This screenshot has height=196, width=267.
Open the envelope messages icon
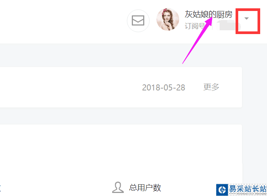tap(138, 20)
